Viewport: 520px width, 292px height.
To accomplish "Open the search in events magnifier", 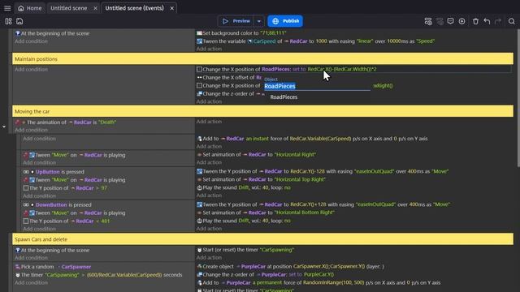I will 511,21.
